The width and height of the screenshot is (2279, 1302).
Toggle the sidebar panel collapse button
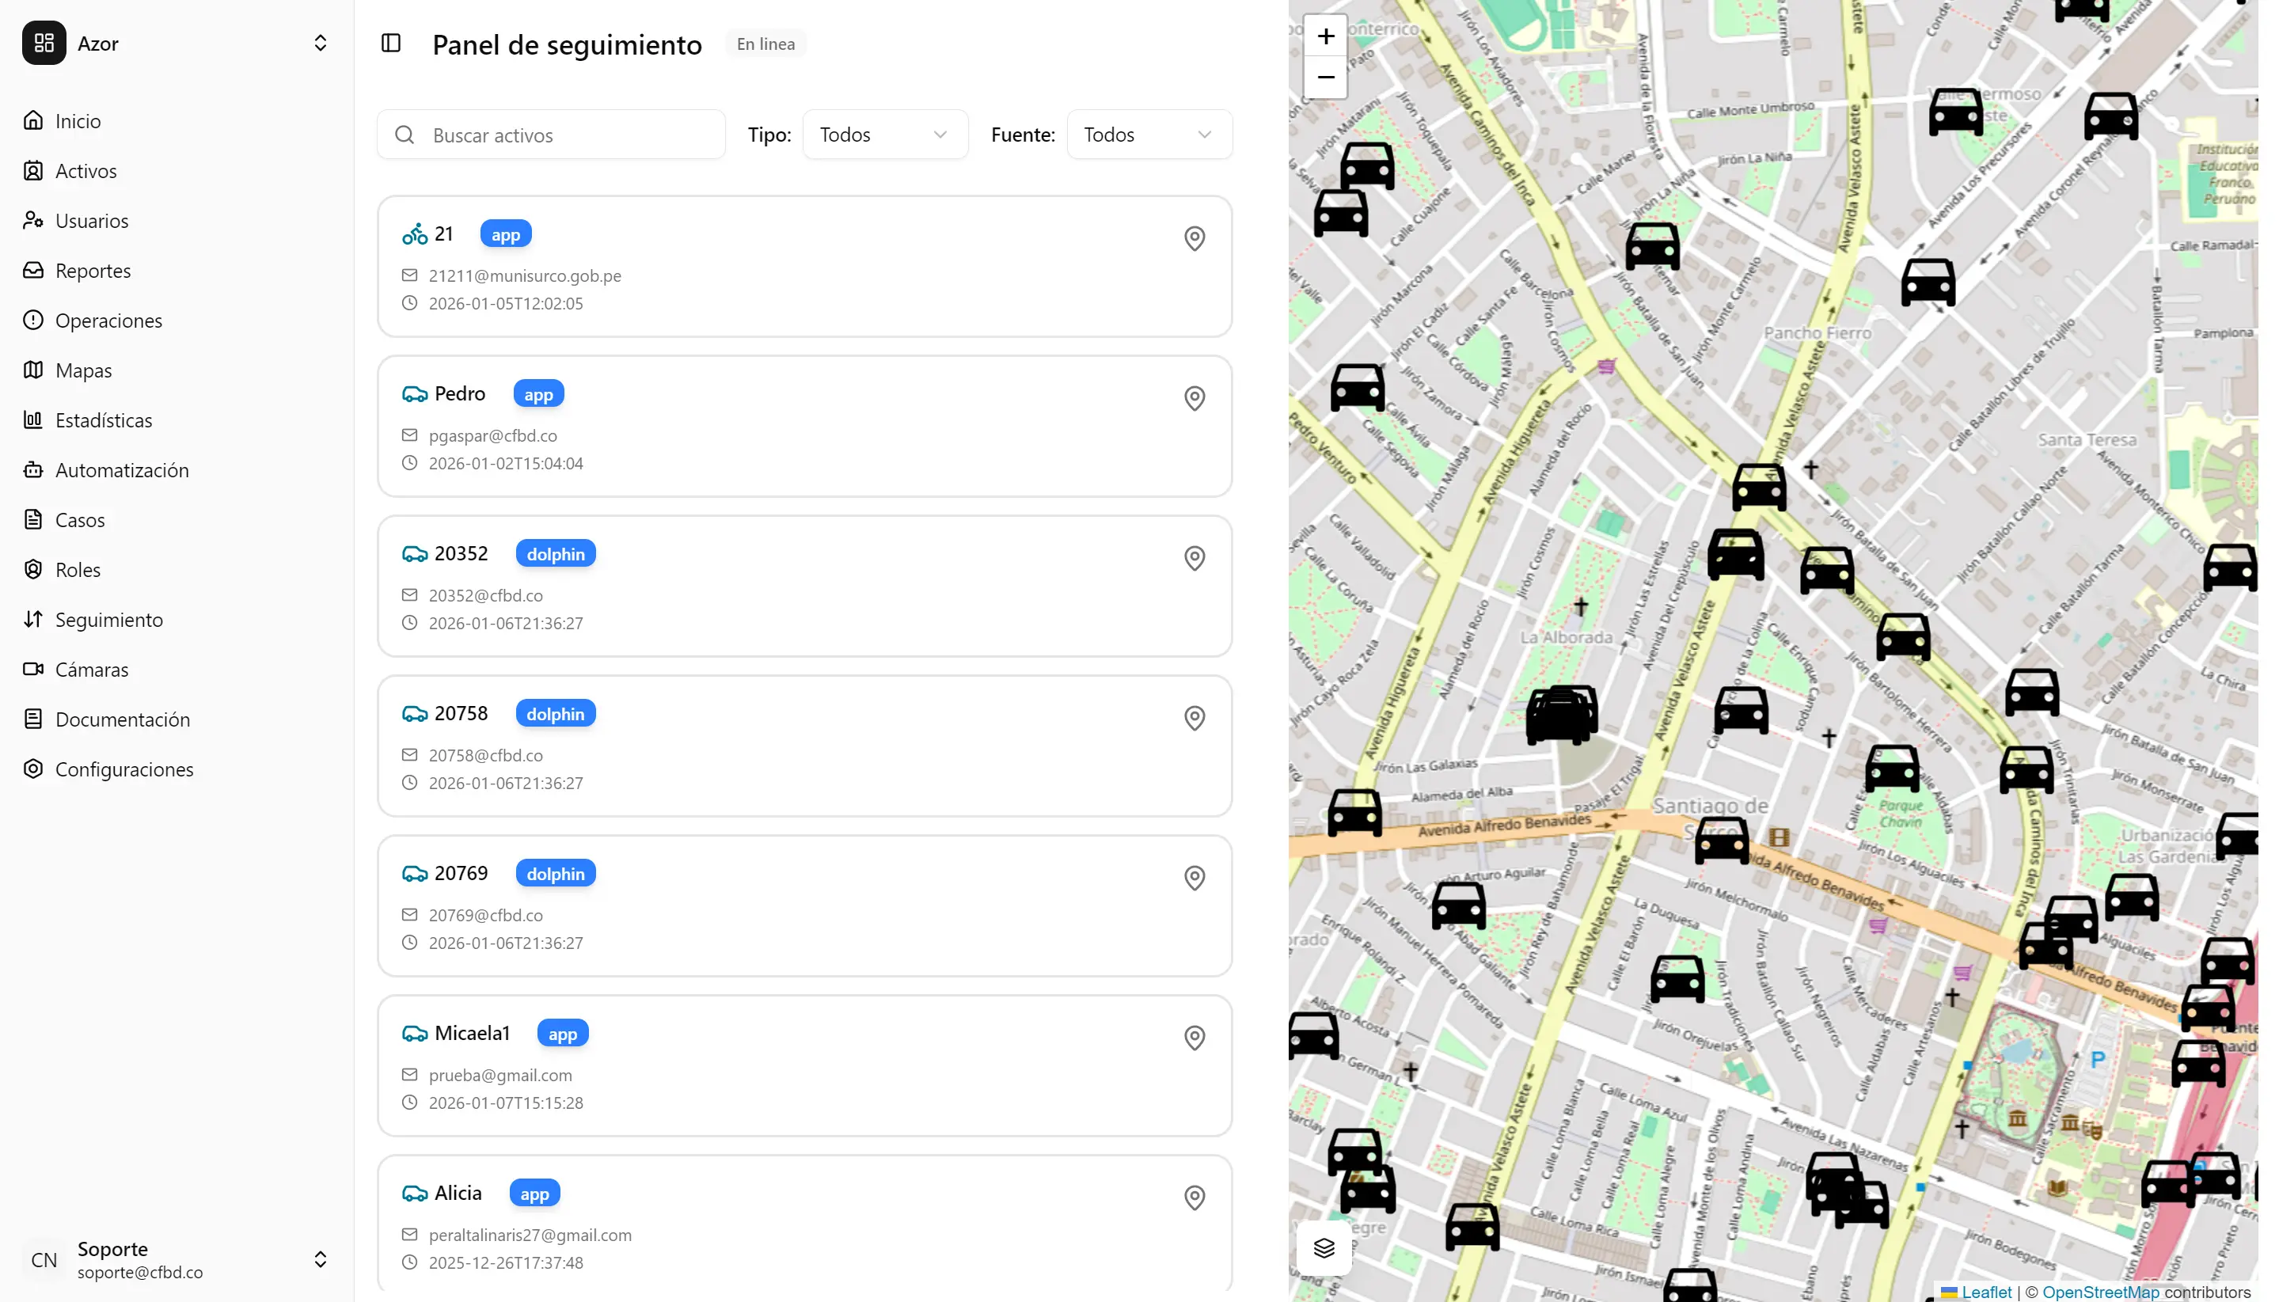click(x=391, y=43)
